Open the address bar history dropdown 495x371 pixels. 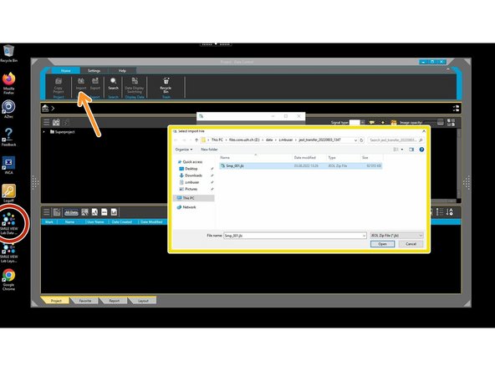(x=356, y=140)
